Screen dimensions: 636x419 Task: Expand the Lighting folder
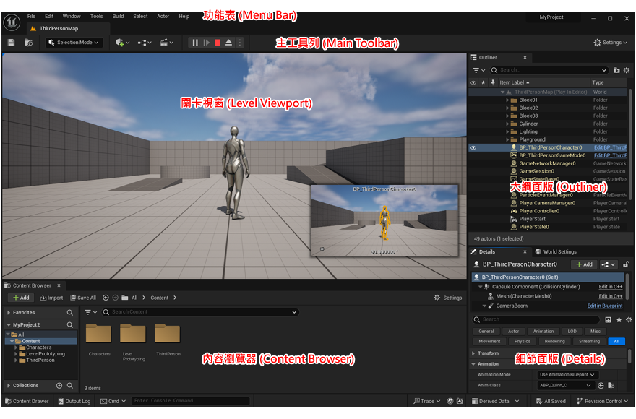[x=507, y=131]
